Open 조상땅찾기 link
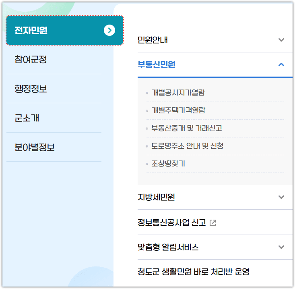The height and width of the screenshot is (289, 295). (x=168, y=163)
